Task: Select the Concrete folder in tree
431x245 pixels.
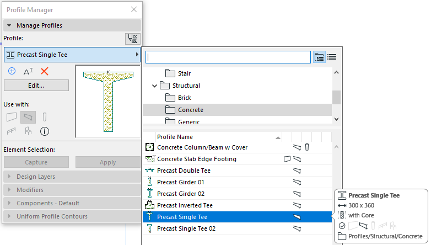Action: pyautogui.click(x=238, y=110)
